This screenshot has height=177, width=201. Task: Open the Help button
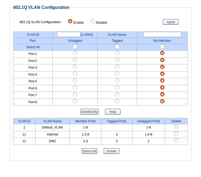(x=113, y=112)
